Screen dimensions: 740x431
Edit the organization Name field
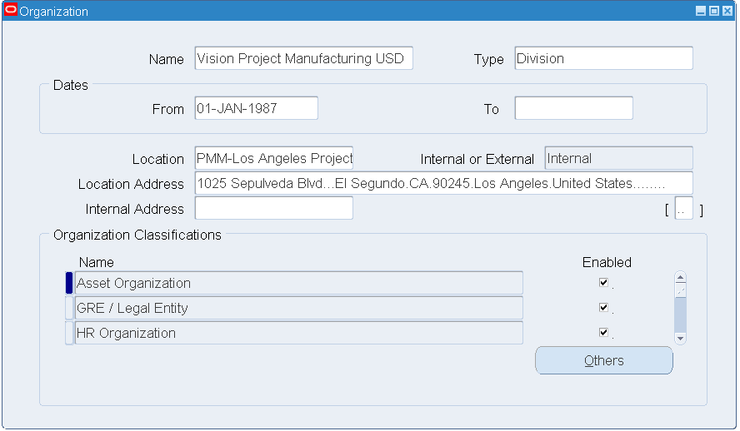(303, 58)
